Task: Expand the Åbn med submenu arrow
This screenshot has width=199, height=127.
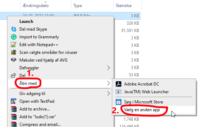Action: click(x=108, y=83)
